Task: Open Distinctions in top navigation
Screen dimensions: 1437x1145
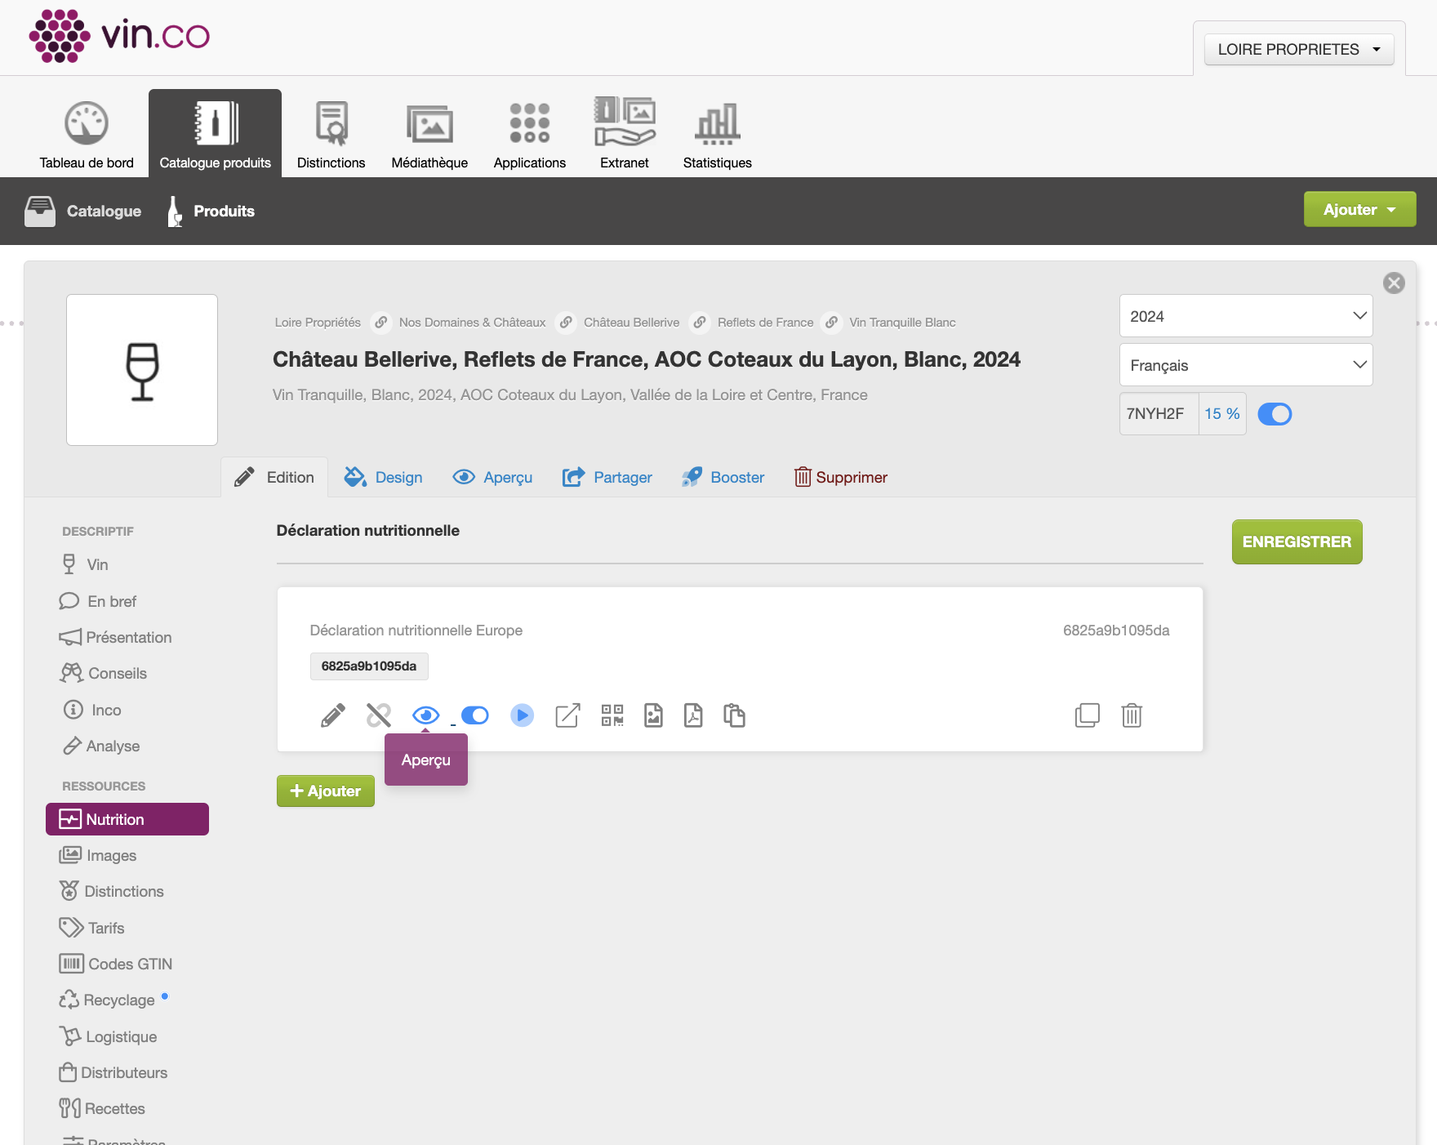Action: click(x=331, y=135)
